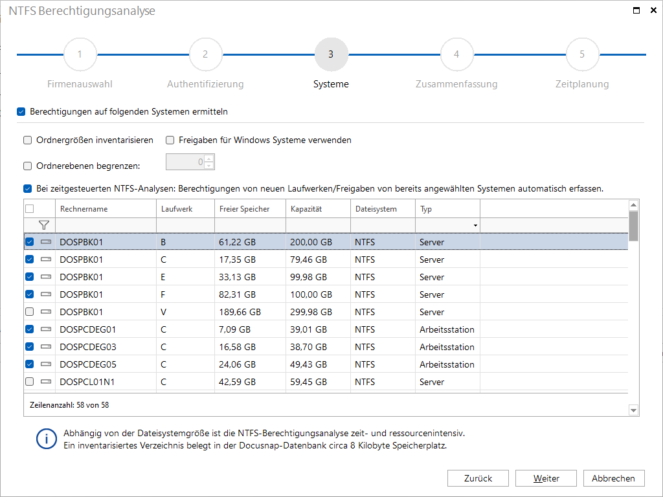Click drive icon for DOSPCDEG03
The image size is (663, 497).
(46, 347)
